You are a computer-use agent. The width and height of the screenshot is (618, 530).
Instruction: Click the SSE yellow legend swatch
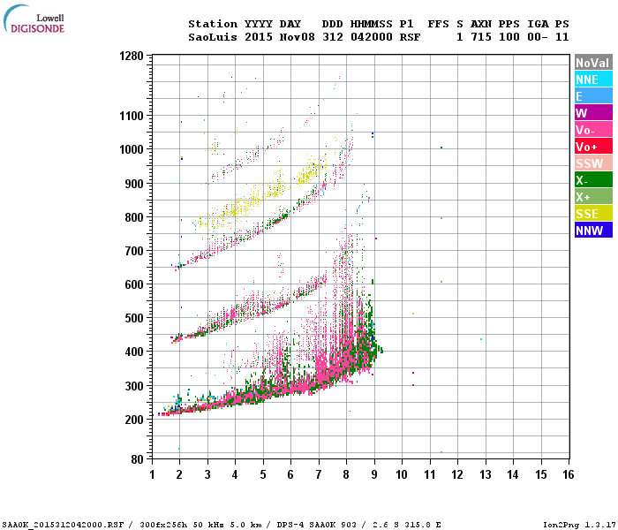pos(593,214)
